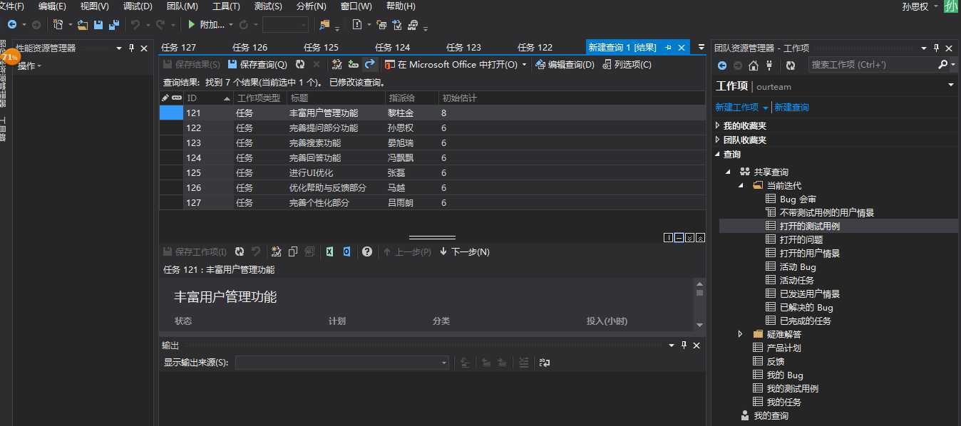The height and width of the screenshot is (426, 961).
Task: Click the horizontal split layout button
Action: (679, 237)
